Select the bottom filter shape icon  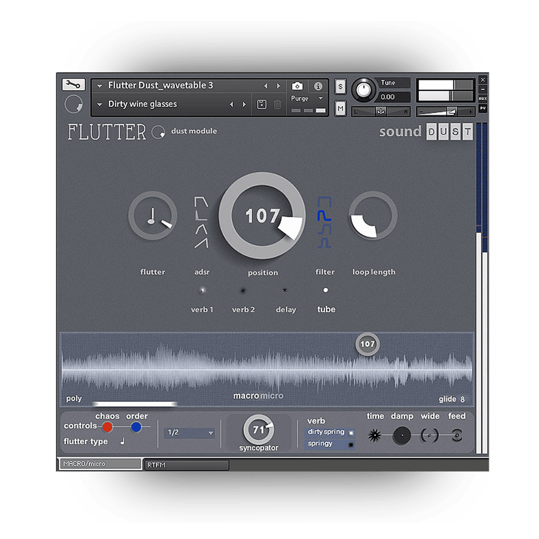(x=325, y=243)
